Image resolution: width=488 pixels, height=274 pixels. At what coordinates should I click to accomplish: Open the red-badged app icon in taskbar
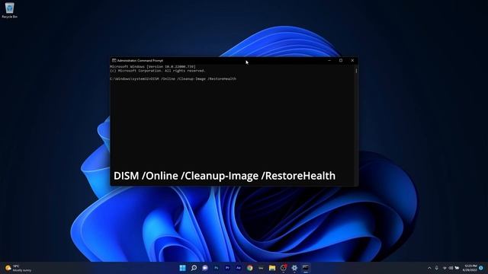point(283,268)
